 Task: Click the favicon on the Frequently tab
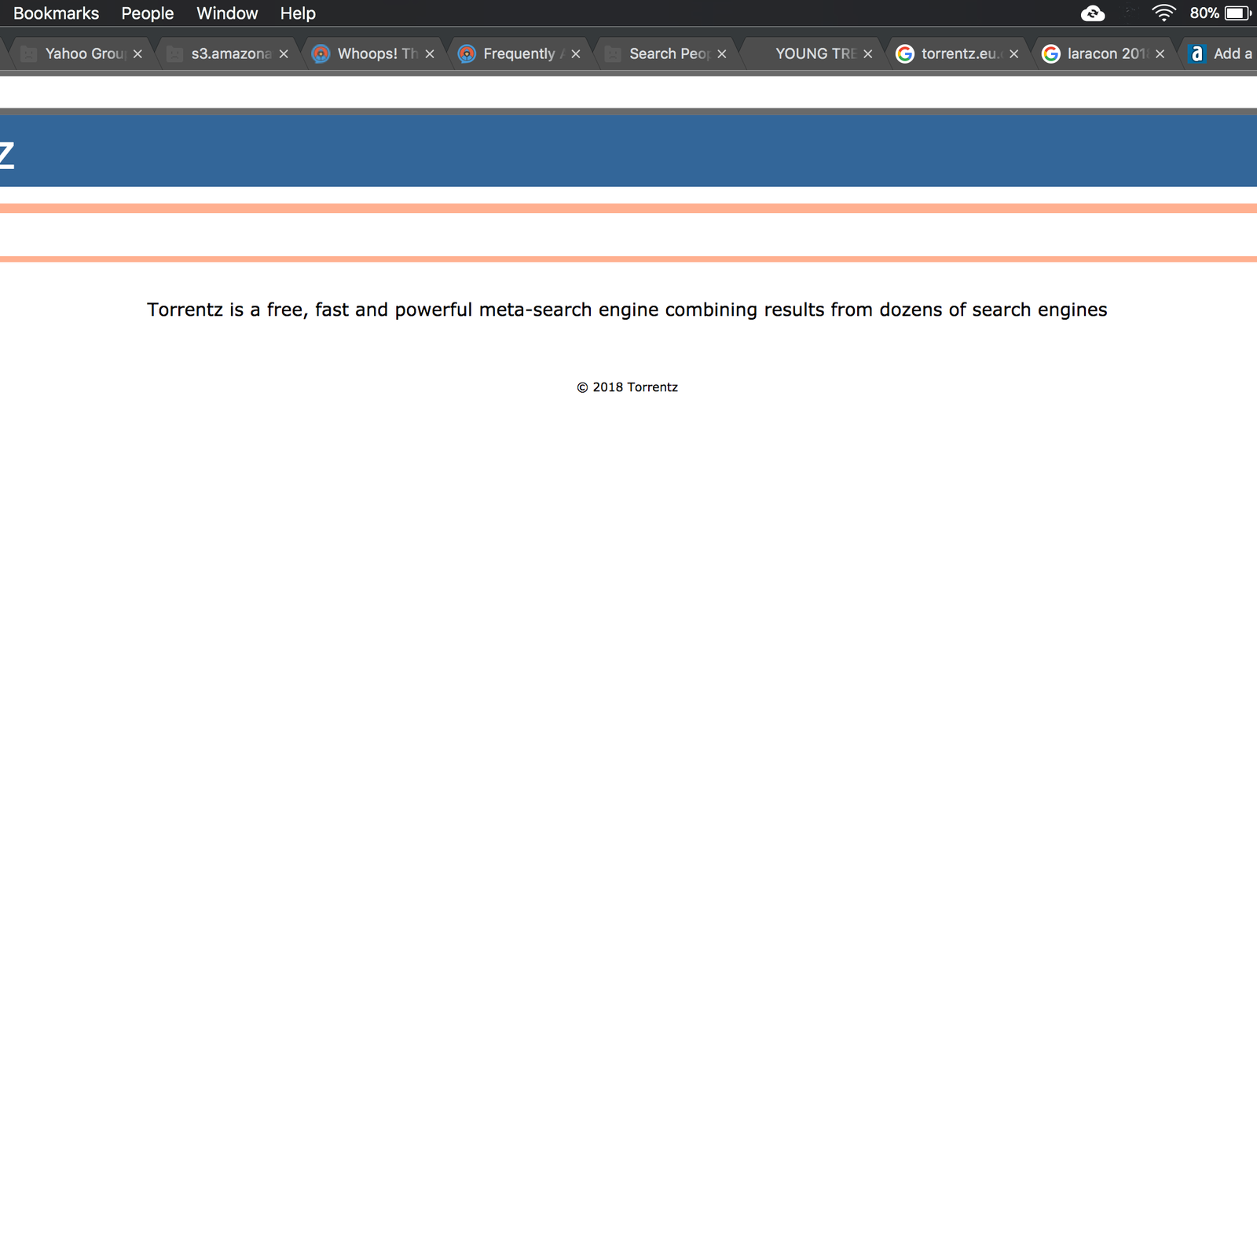[x=467, y=53]
